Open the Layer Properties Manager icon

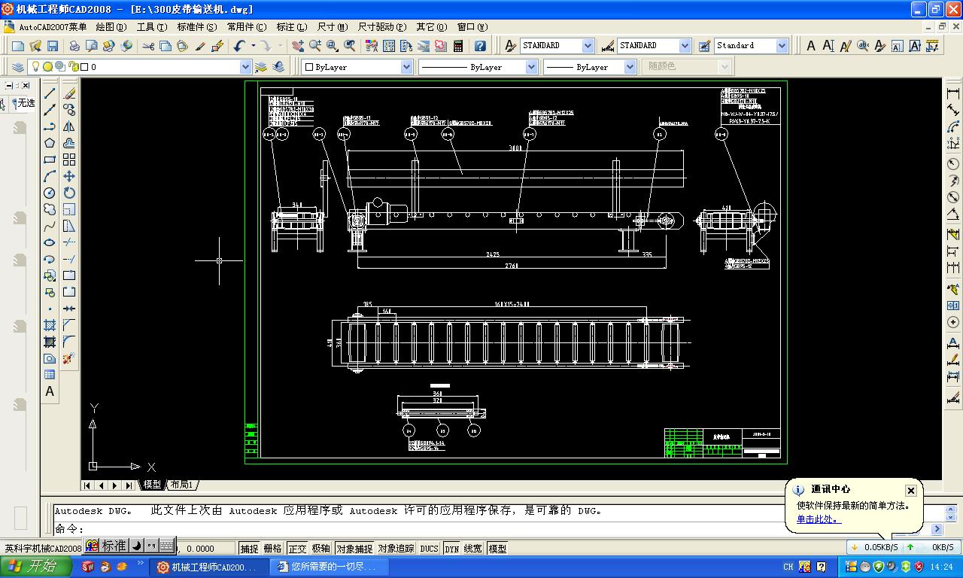click(18, 67)
